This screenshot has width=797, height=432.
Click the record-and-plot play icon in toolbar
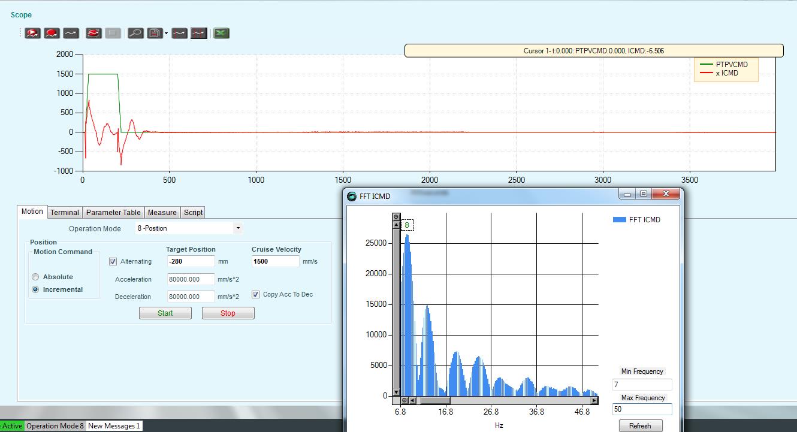pyautogui.click(x=32, y=34)
